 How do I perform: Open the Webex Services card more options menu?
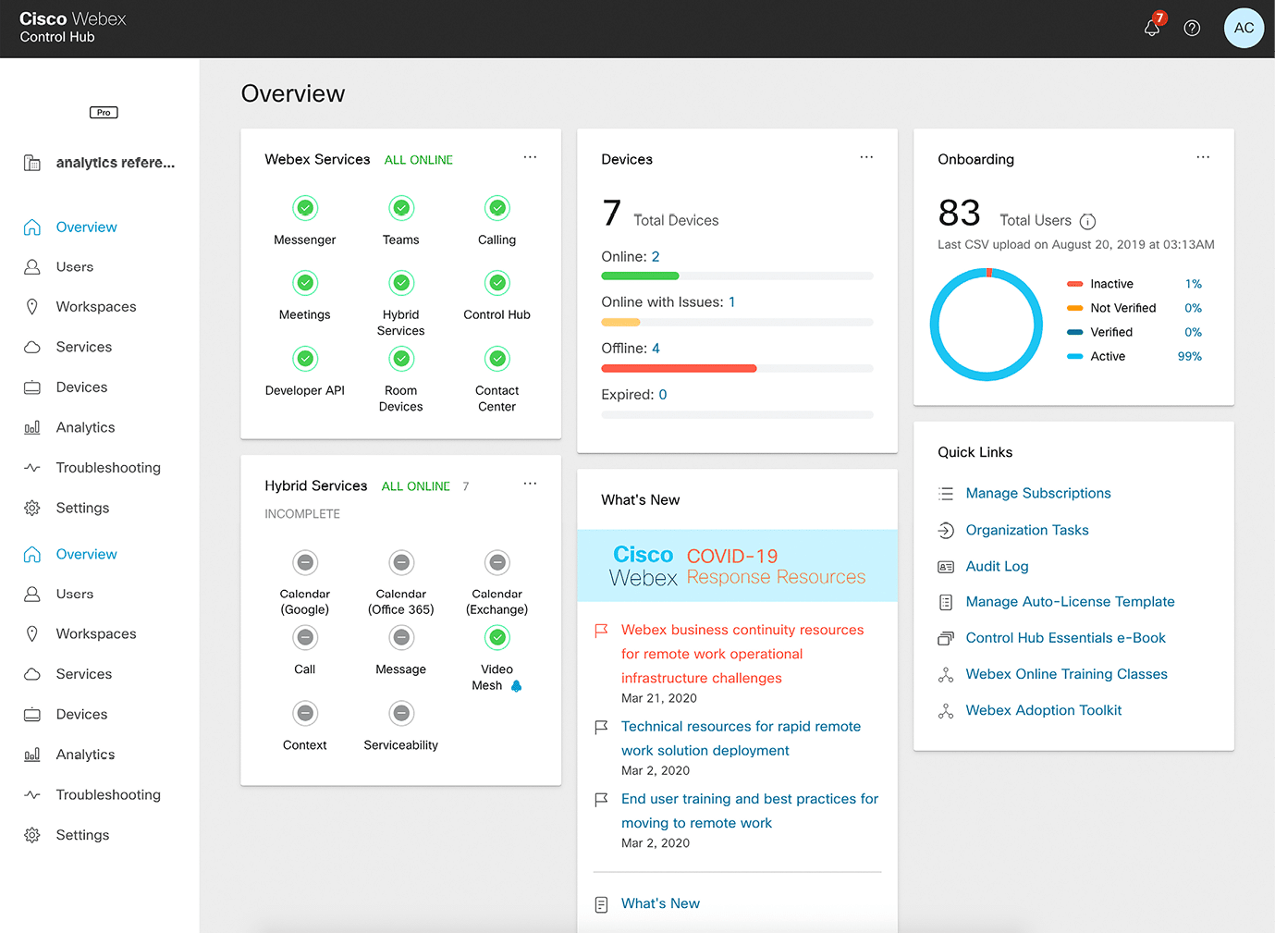(530, 157)
